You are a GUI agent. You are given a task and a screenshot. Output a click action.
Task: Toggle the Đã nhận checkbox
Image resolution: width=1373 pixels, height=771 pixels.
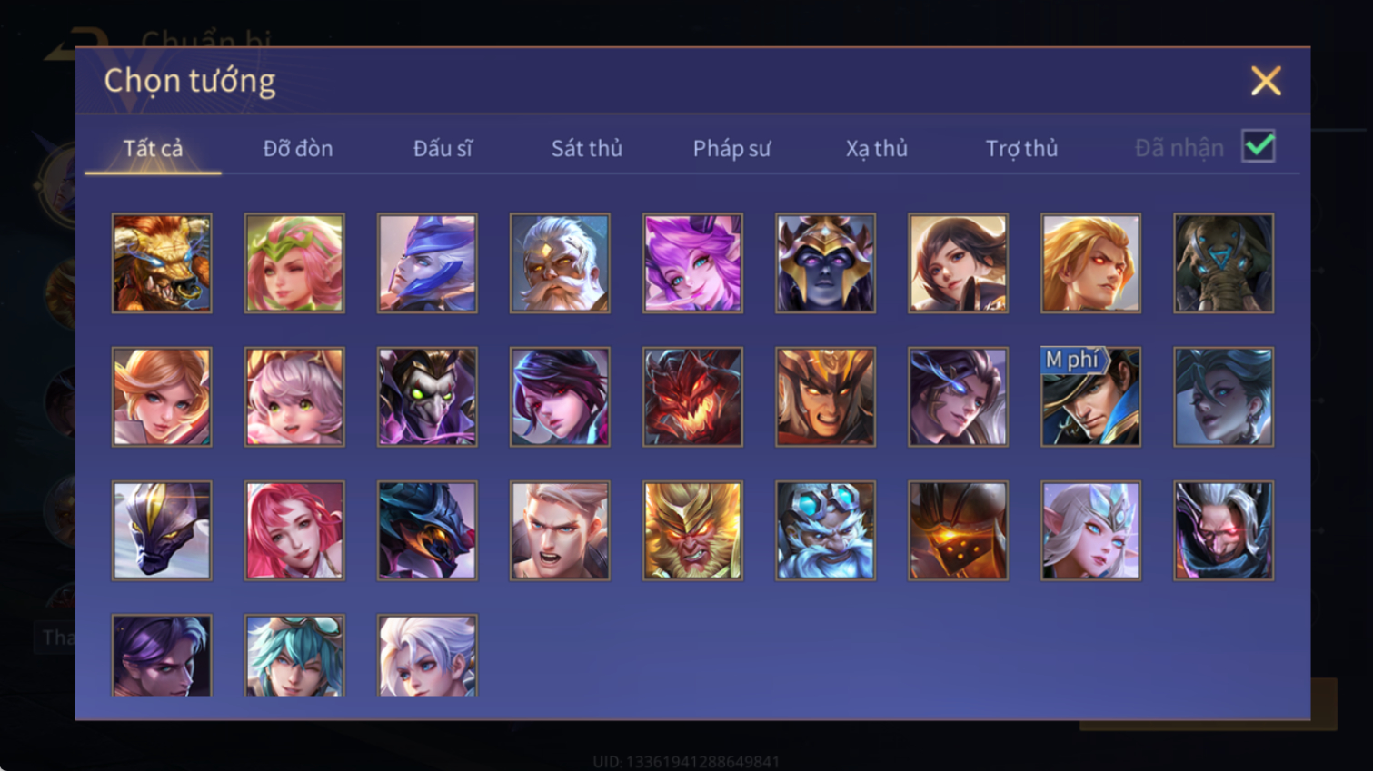1259,146
